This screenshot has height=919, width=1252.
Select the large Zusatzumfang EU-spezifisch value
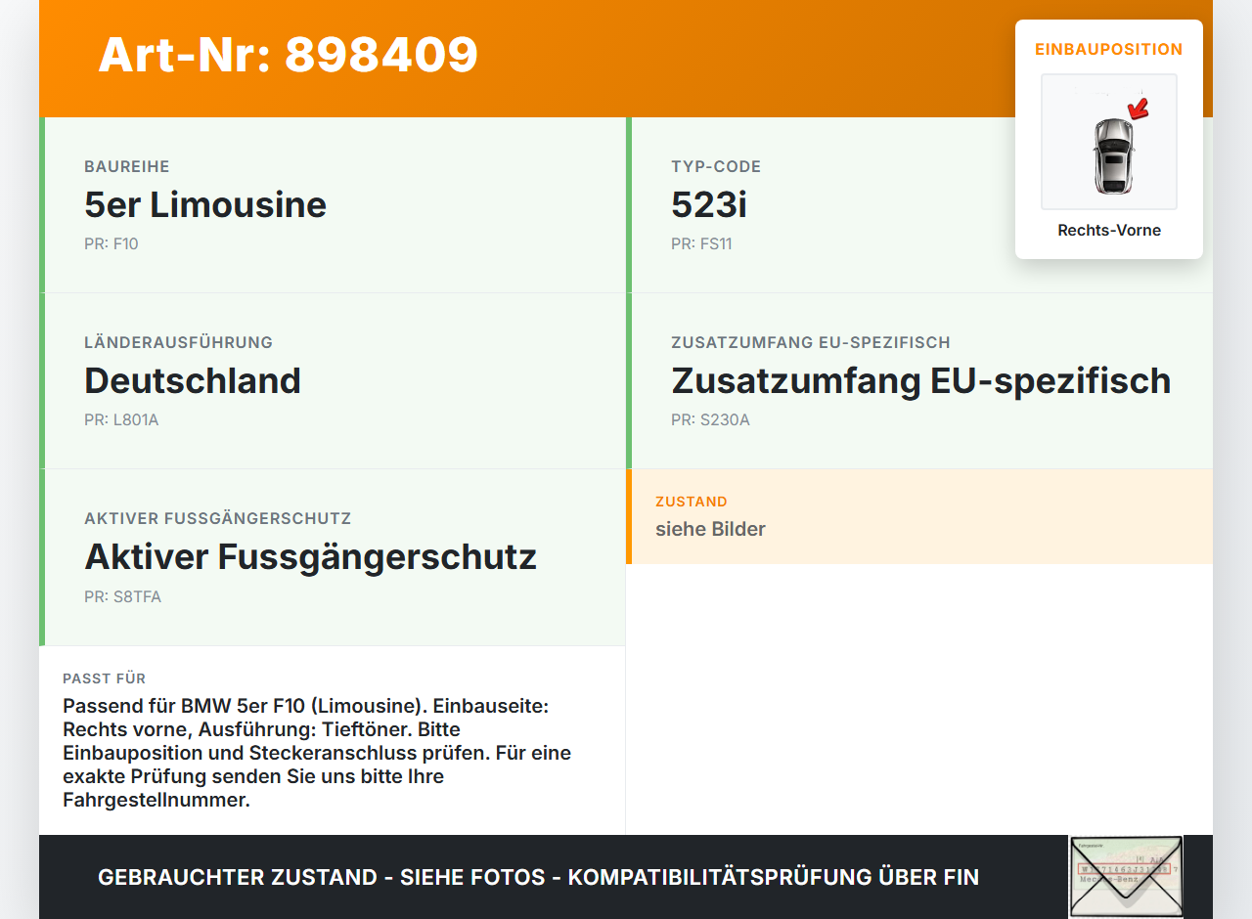(921, 380)
